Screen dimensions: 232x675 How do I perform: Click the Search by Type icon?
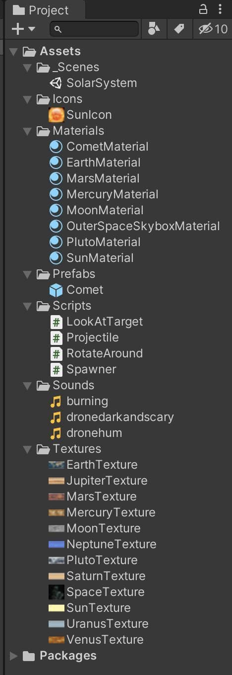[x=154, y=29]
